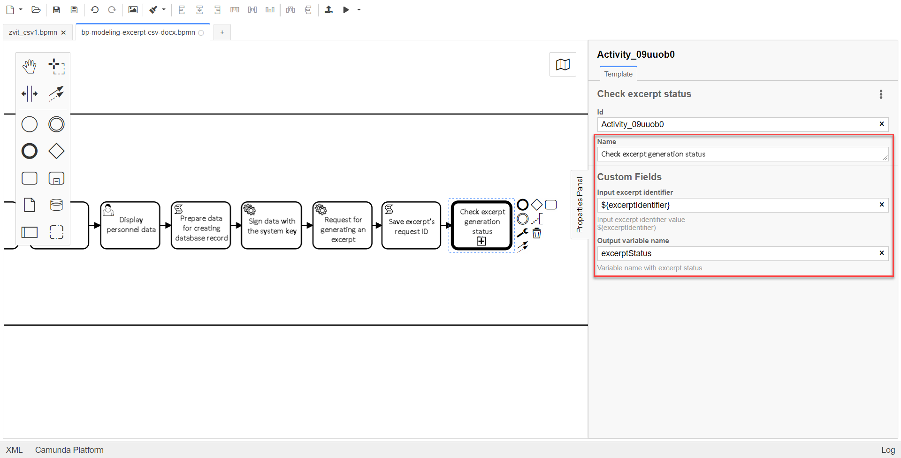Screen dimensions: 901x458
Task: Click the deploy diagram upload icon
Action: pyautogui.click(x=328, y=9)
